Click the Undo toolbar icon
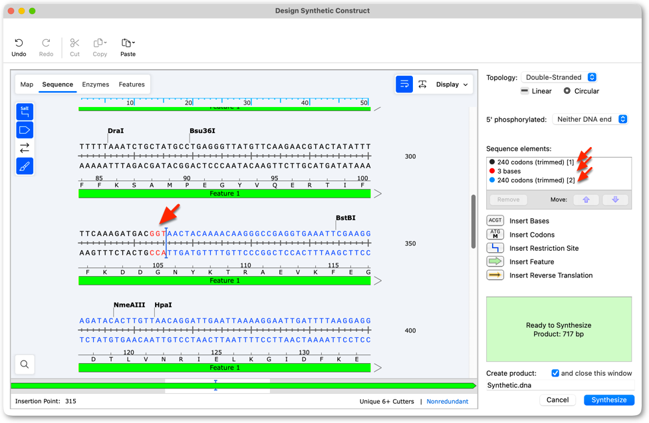 (x=19, y=43)
